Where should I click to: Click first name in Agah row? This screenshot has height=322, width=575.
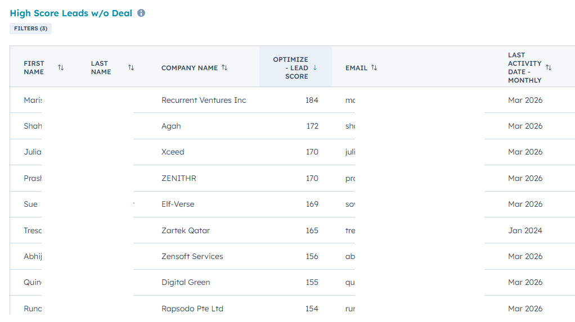pyautogui.click(x=33, y=126)
